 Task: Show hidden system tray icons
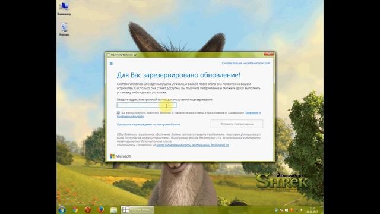pos(271,210)
